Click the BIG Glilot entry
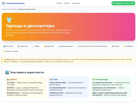This screenshot has width=137, height=103. tap(25, 89)
